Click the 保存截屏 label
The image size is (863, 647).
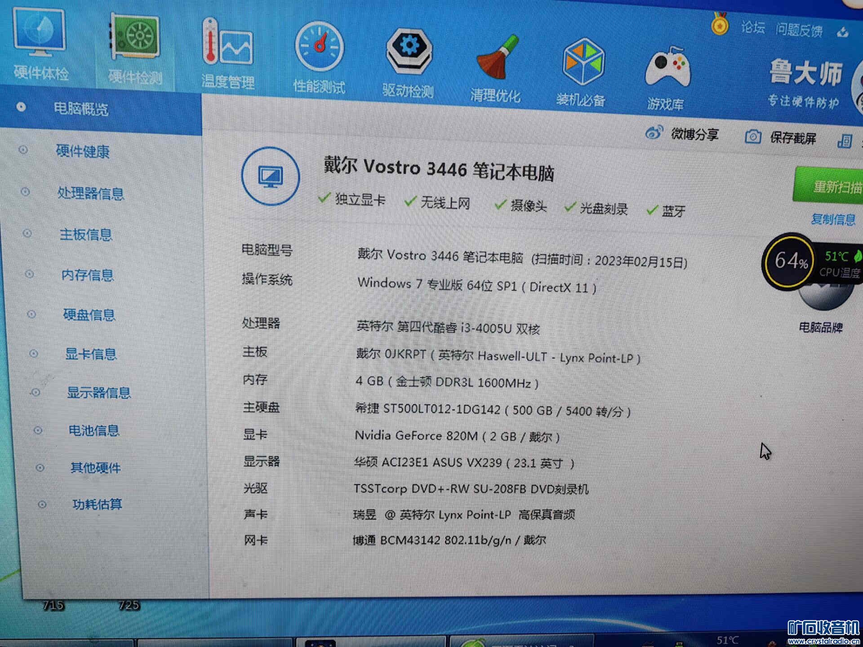click(x=793, y=138)
